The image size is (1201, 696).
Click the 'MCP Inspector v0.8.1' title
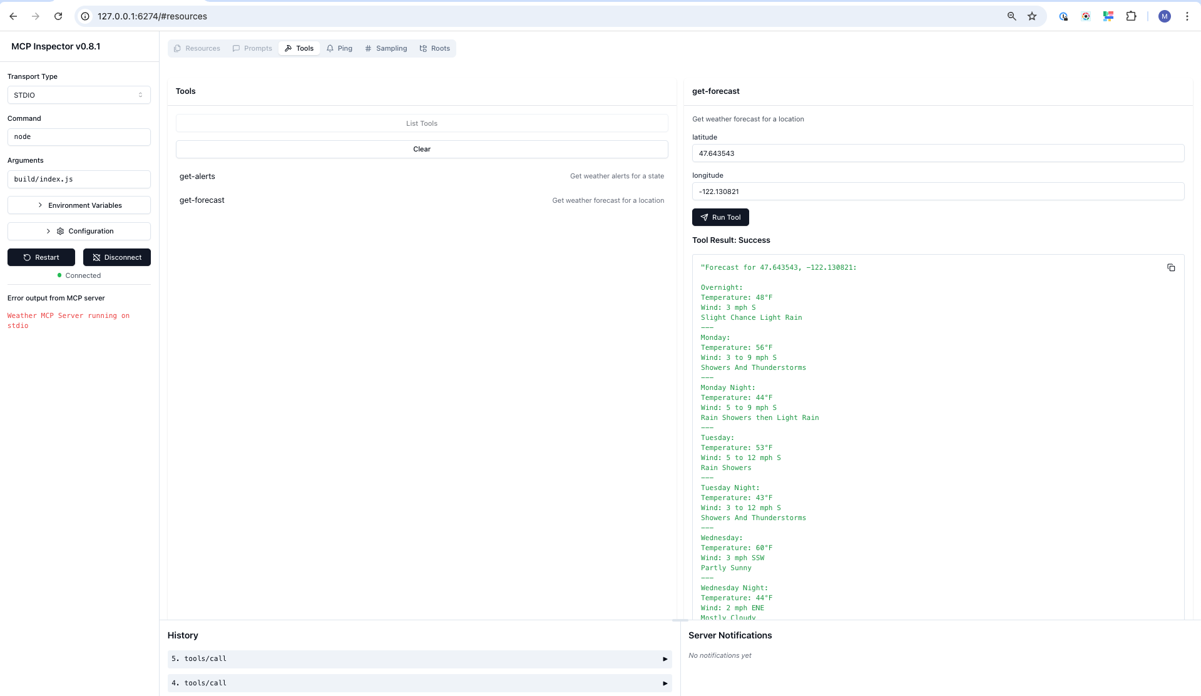[56, 46]
